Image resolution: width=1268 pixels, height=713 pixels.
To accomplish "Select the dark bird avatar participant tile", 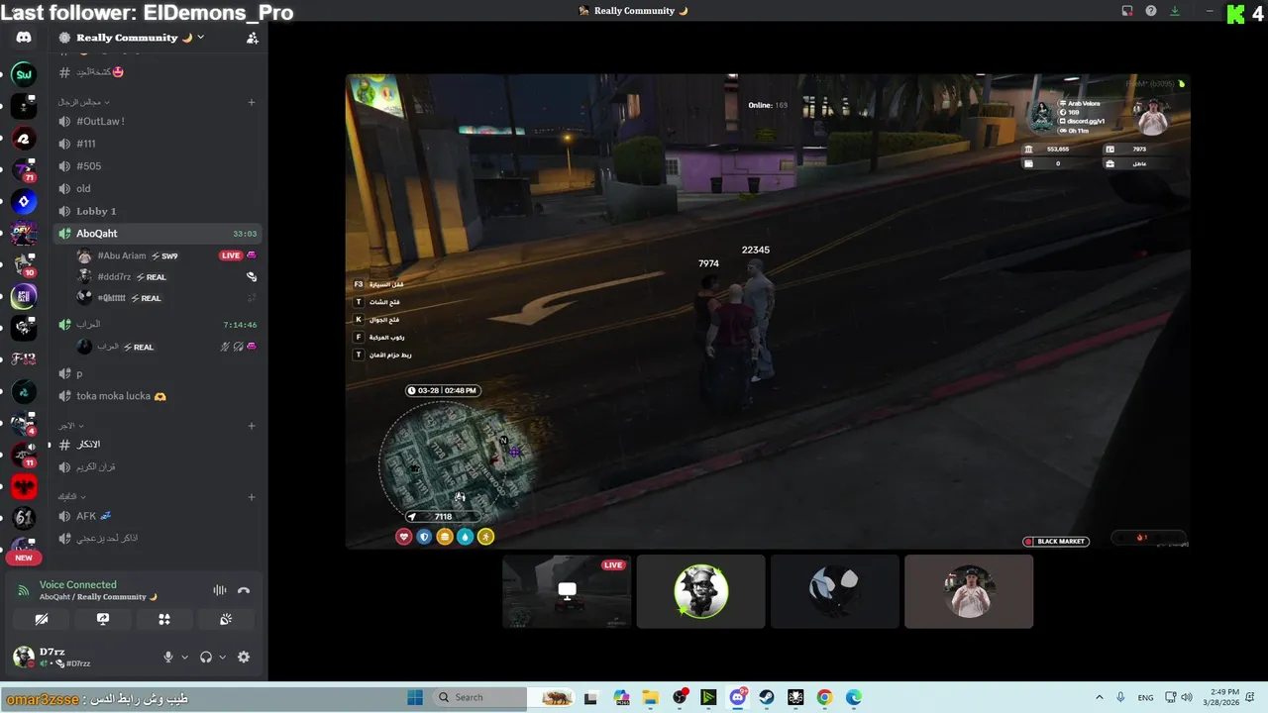I will point(835,591).
